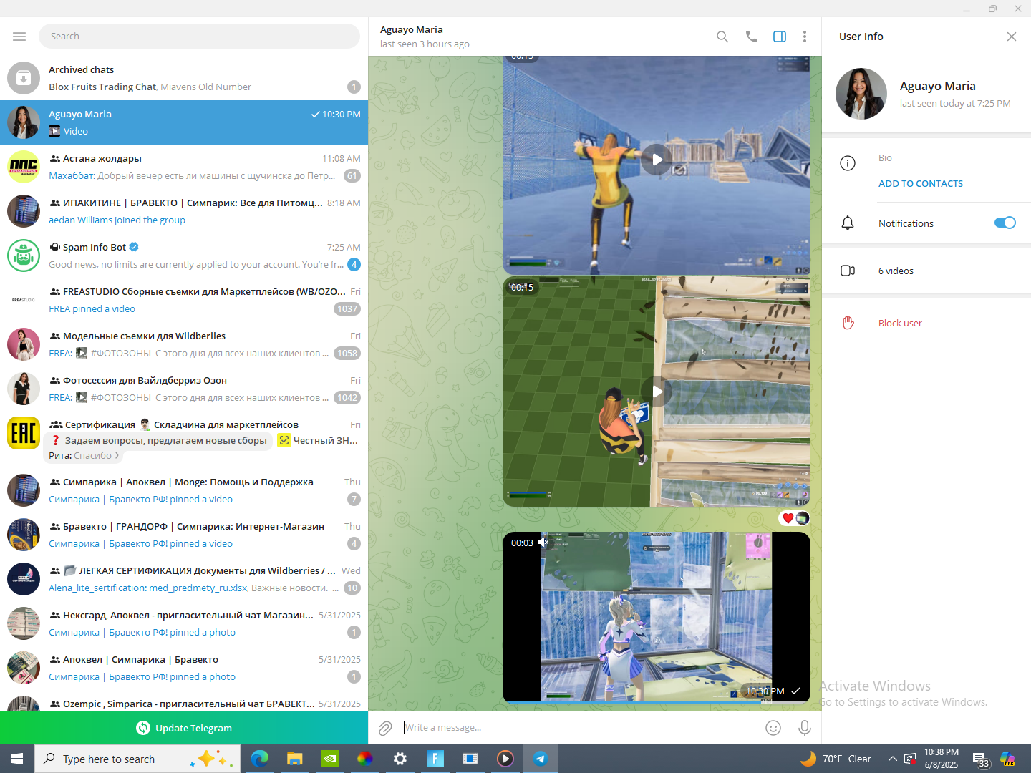
Task: Show hidden system tray icons
Action: coord(892,759)
